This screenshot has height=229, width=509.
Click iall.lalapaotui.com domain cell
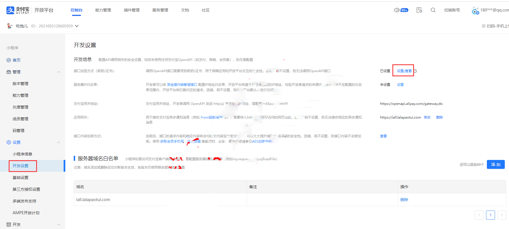(160, 200)
